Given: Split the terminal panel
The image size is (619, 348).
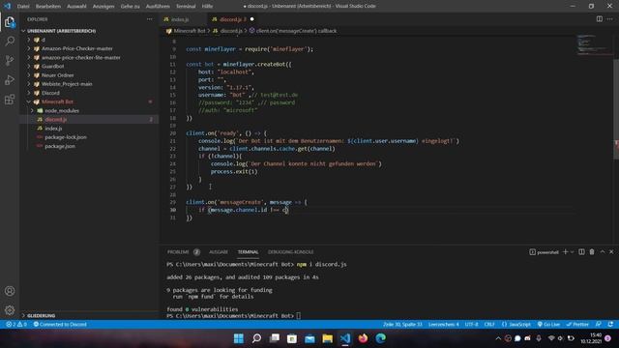Looking at the screenshot, I should click(x=581, y=251).
